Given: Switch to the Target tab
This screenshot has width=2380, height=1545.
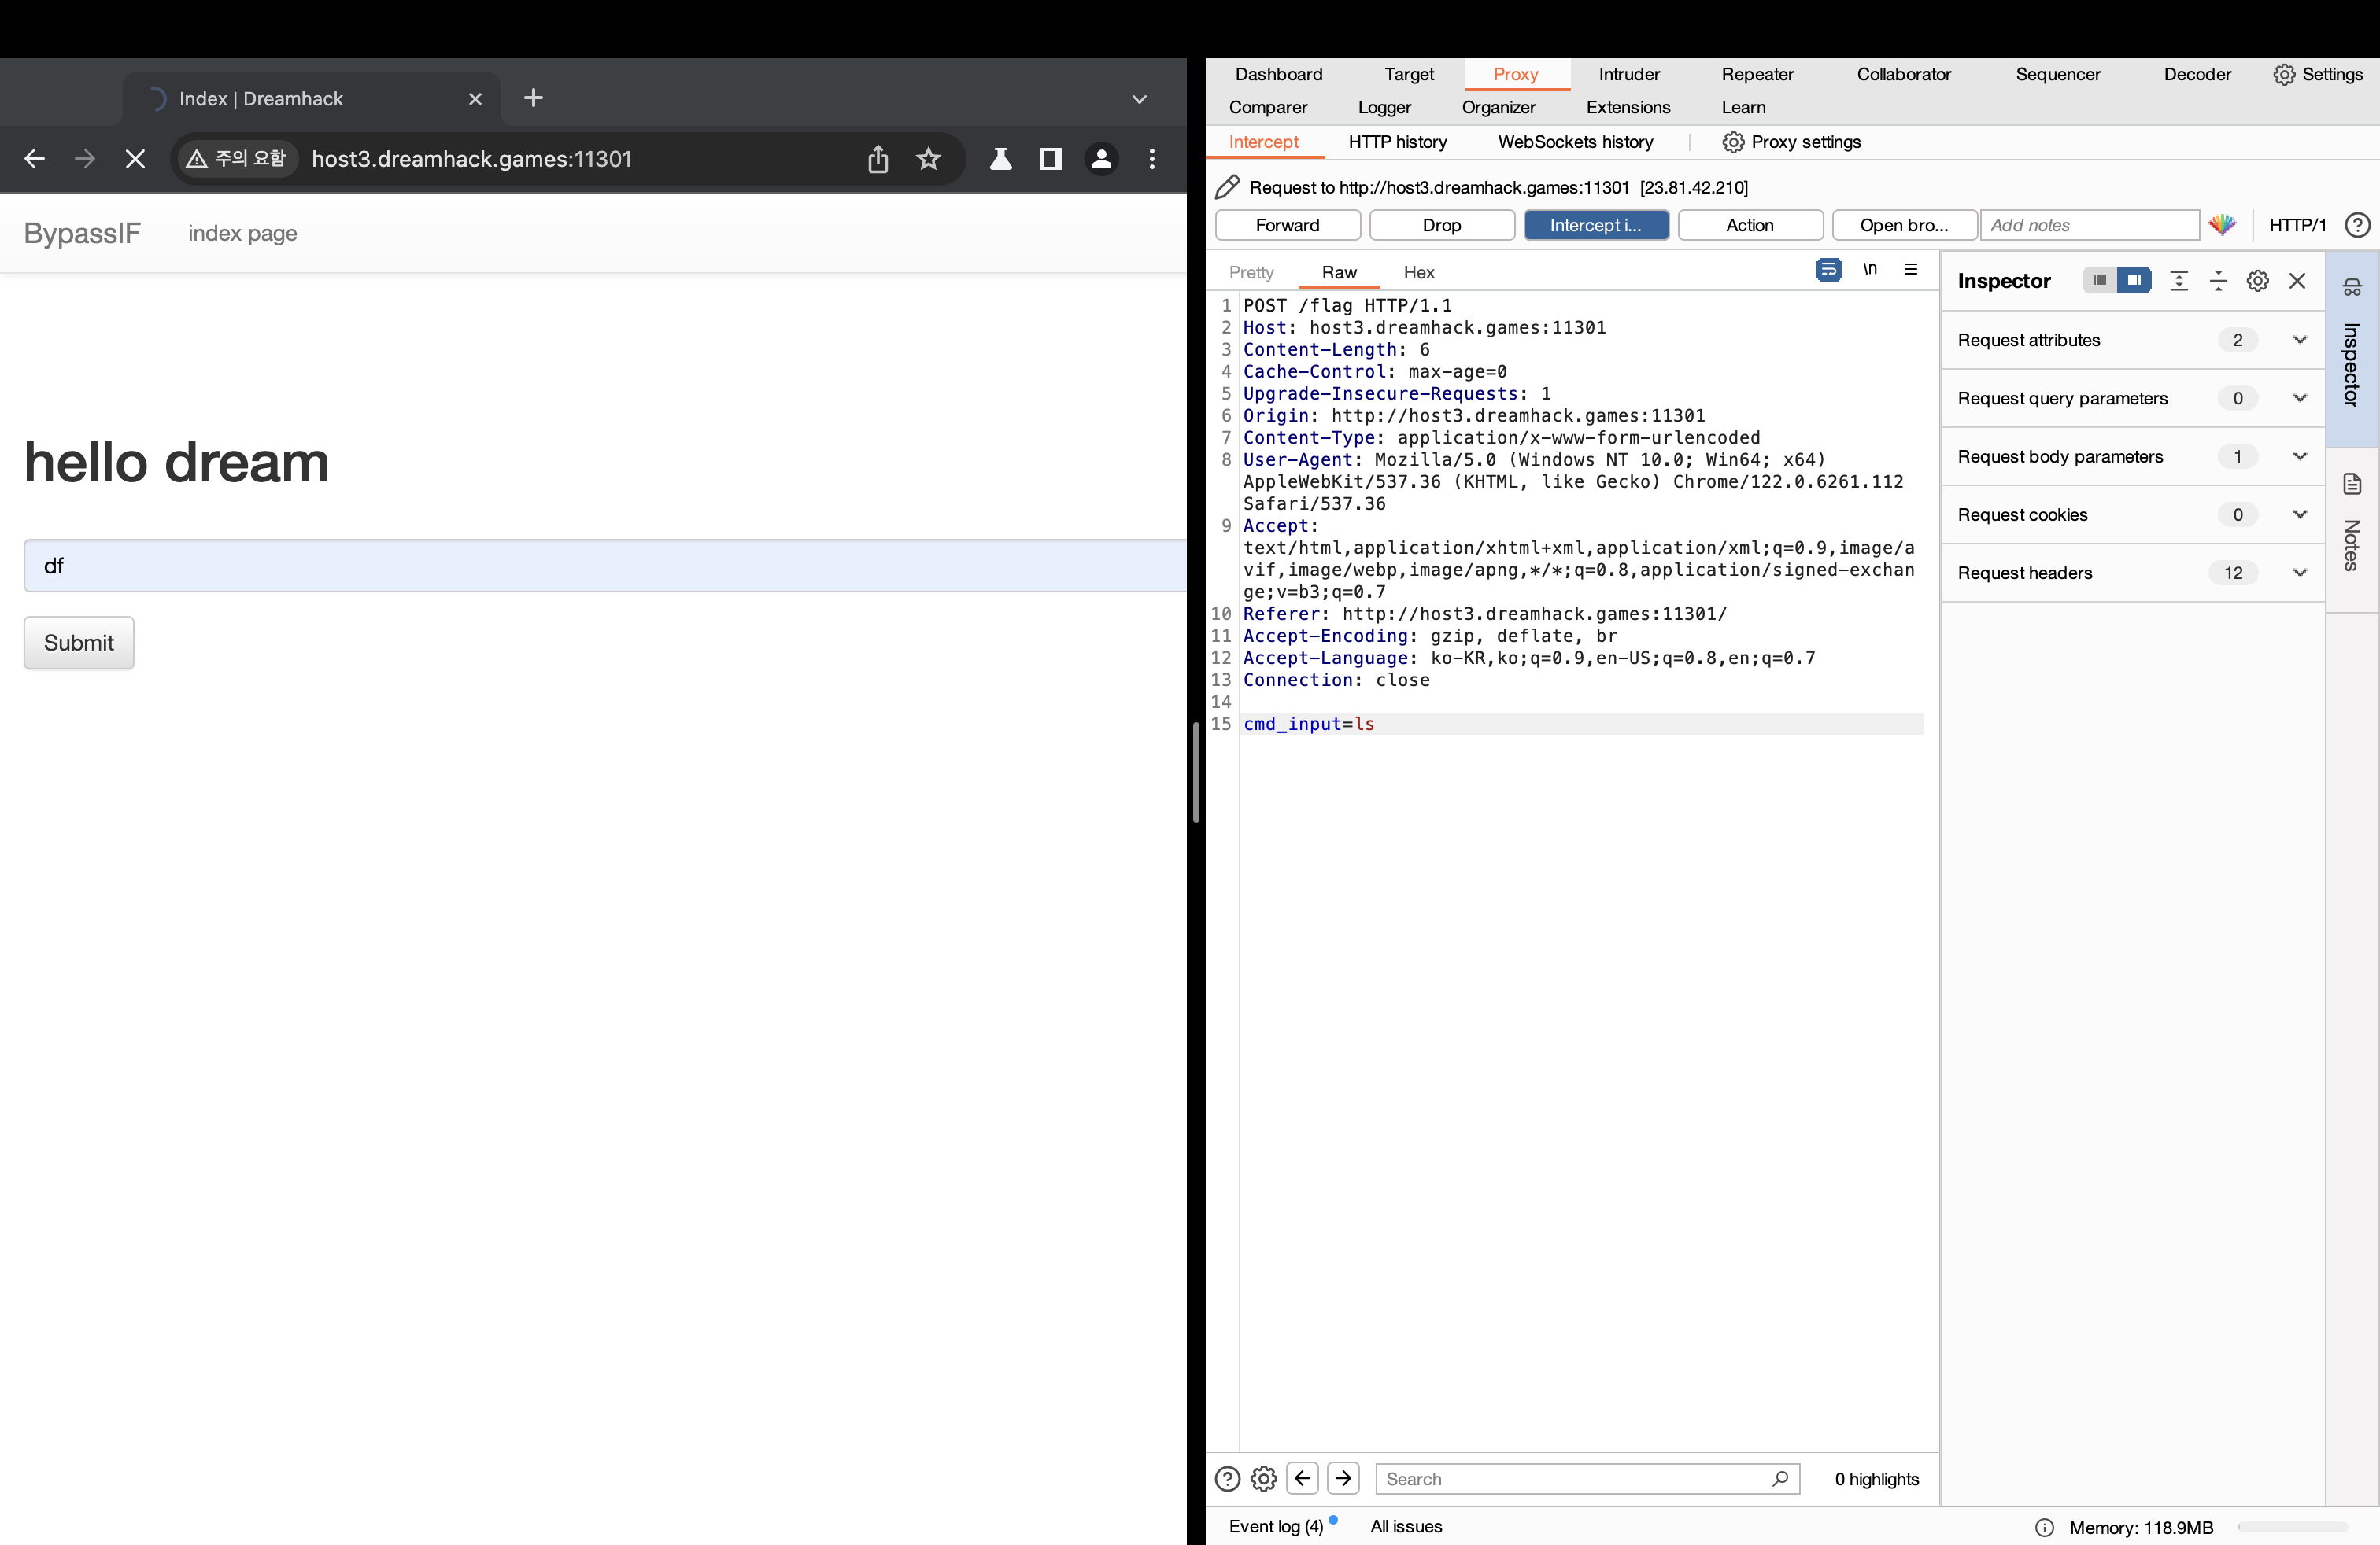Looking at the screenshot, I should 1409,74.
